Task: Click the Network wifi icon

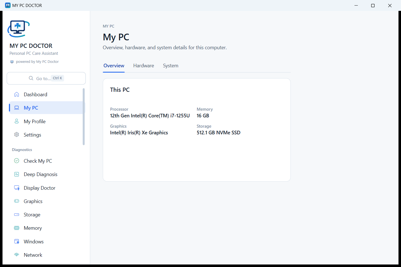Action: [17, 255]
